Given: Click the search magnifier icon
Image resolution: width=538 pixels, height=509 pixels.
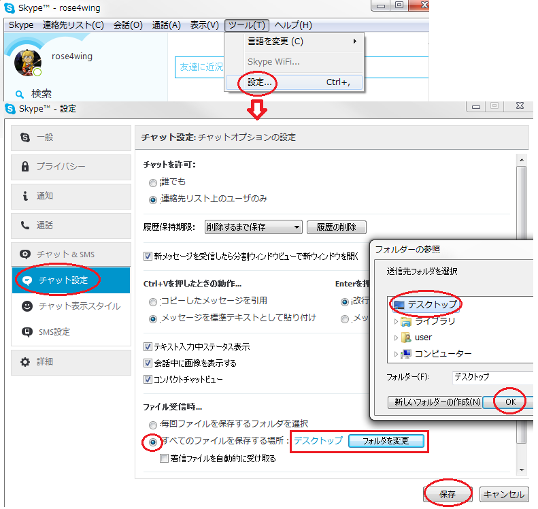Looking at the screenshot, I should click(x=20, y=94).
